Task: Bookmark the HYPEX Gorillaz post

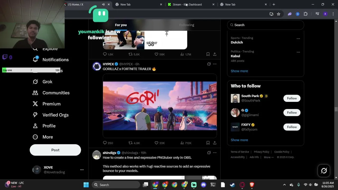Action: click(208, 143)
